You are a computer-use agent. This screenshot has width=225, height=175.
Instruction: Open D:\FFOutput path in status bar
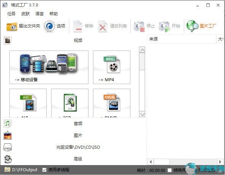[x=25, y=170]
